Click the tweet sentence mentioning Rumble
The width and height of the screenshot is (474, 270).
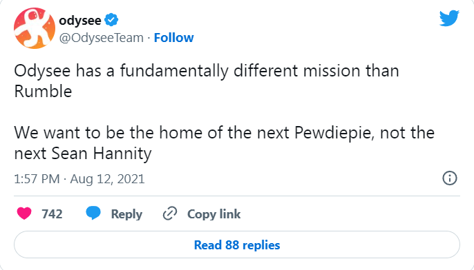tap(207, 81)
